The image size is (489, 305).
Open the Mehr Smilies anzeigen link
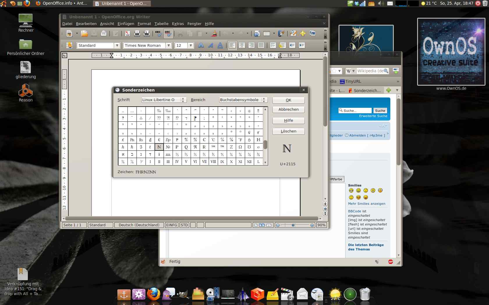pos(366,204)
